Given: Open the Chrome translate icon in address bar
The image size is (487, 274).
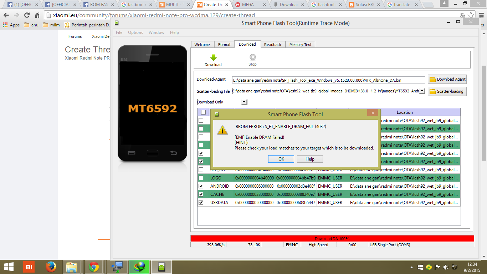Looking at the screenshot, I should (x=462, y=15).
